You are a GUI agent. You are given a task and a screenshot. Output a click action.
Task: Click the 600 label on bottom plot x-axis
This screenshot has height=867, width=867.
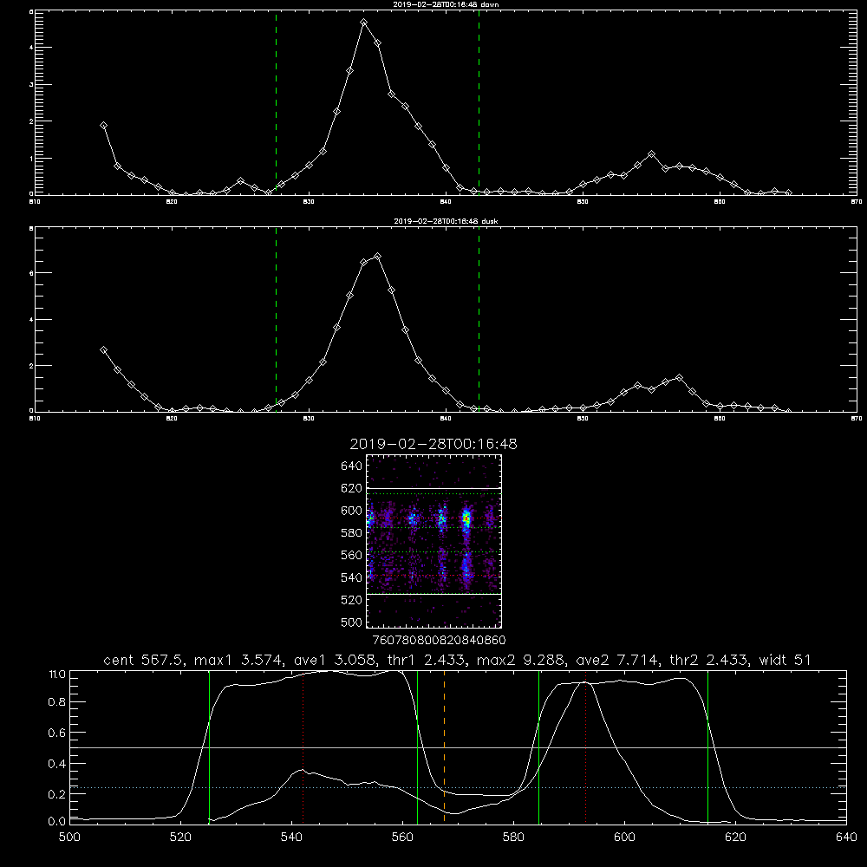tap(625, 838)
